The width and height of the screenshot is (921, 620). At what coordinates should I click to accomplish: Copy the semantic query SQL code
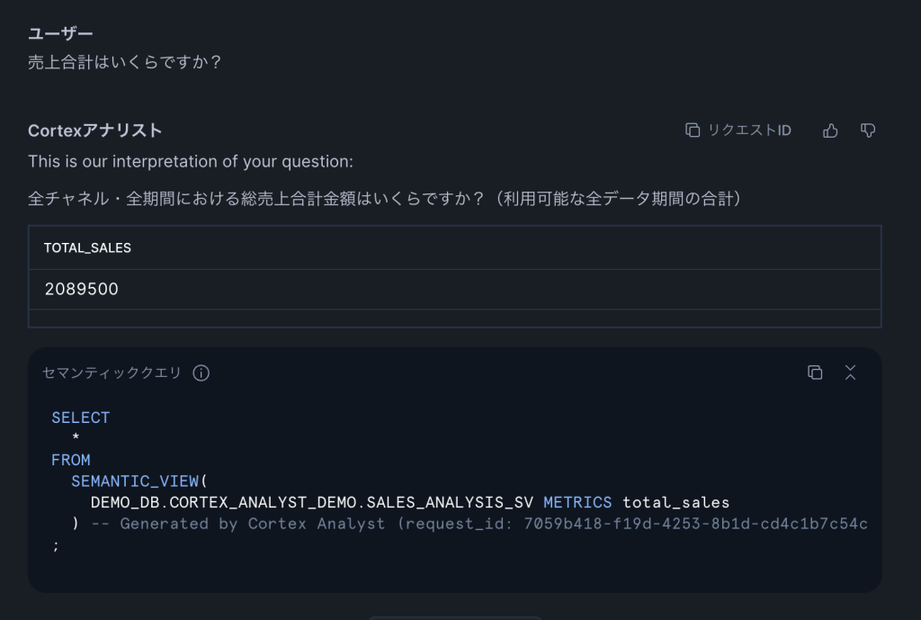point(815,373)
